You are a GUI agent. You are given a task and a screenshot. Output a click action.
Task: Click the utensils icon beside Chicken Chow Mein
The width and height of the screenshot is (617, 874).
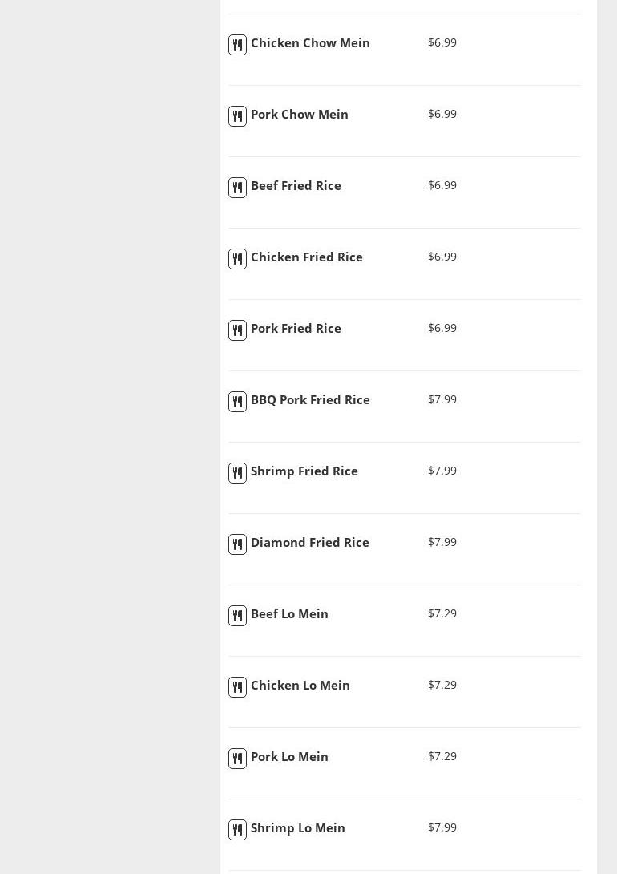(x=237, y=45)
